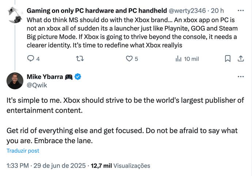
Task: Click Mike Ybarra's verified badge
Action: point(78,77)
